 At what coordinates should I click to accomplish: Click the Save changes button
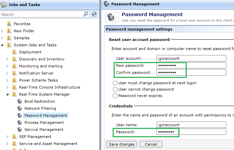(x=122, y=144)
